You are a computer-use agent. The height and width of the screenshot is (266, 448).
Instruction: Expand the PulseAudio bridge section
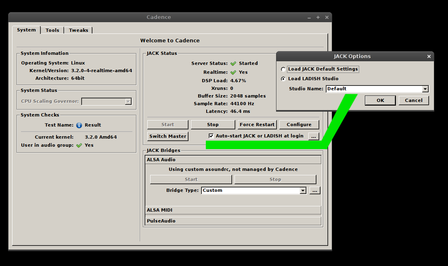(233, 221)
